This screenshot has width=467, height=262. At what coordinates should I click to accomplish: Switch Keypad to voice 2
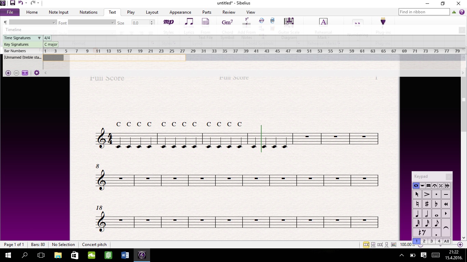tap(424, 241)
